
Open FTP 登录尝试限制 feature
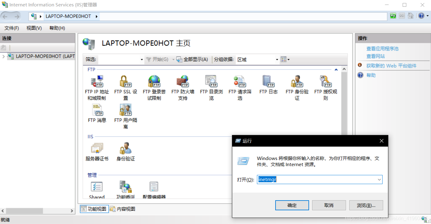click(x=154, y=88)
